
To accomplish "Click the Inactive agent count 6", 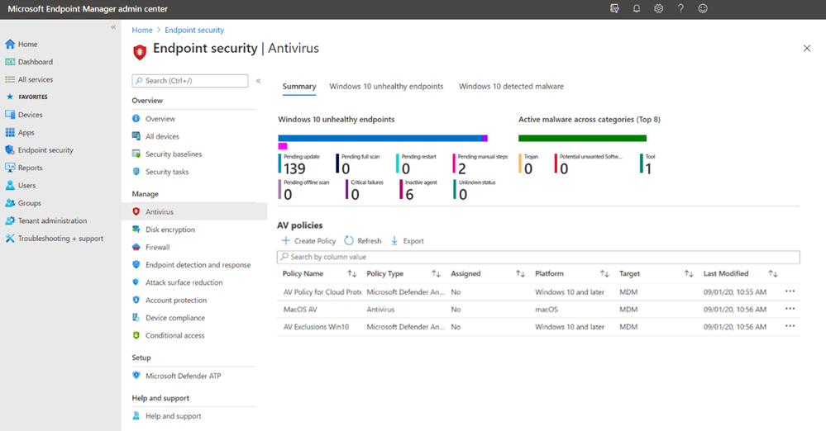I will tap(409, 194).
